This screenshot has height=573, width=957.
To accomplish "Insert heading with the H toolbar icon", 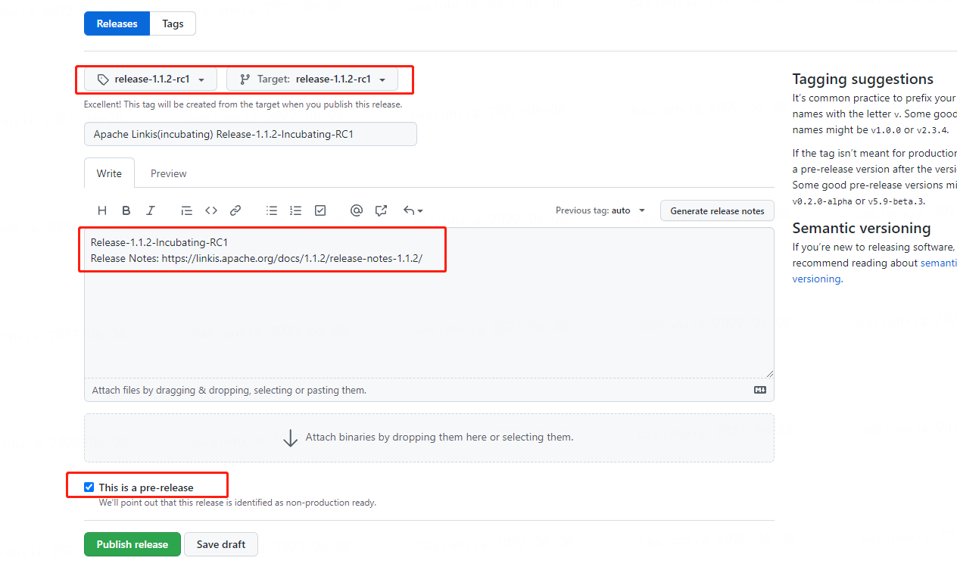I will pyautogui.click(x=102, y=210).
